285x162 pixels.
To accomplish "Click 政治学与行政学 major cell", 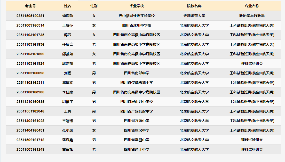I will click(x=252, y=16).
